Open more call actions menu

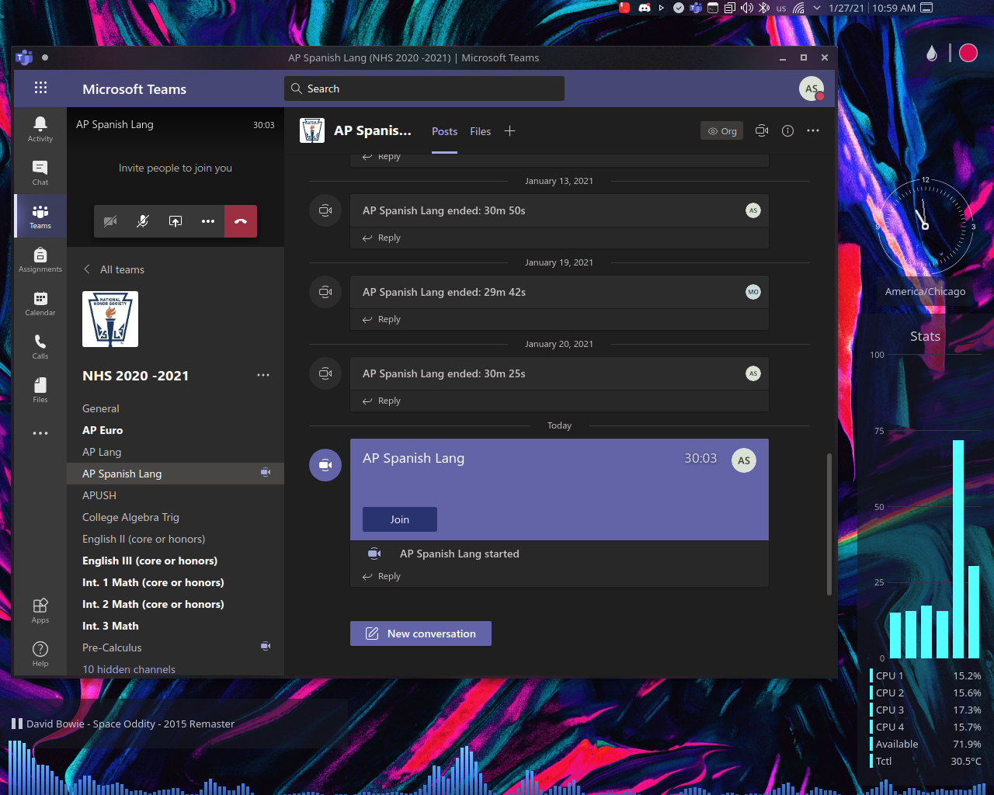tap(208, 221)
